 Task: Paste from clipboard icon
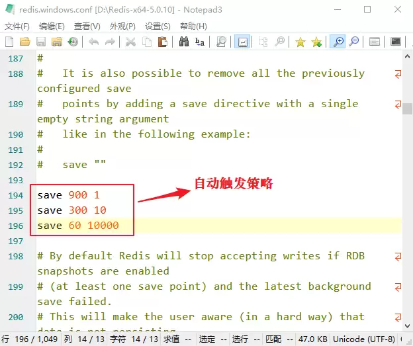pyautogui.click(x=163, y=42)
